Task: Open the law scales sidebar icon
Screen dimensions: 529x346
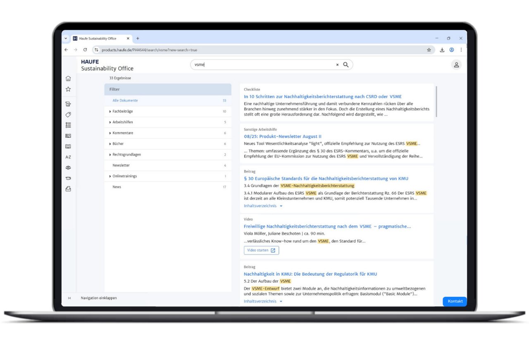Action: pyautogui.click(x=68, y=168)
